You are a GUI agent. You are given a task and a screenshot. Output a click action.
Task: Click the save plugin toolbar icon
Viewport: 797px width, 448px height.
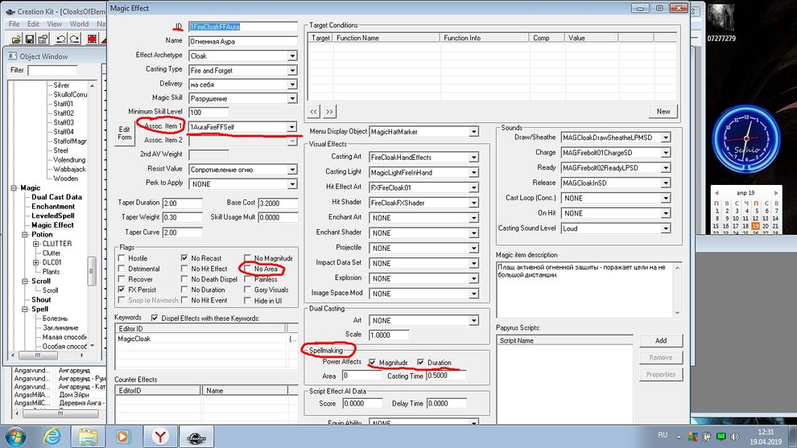tap(31, 39)
